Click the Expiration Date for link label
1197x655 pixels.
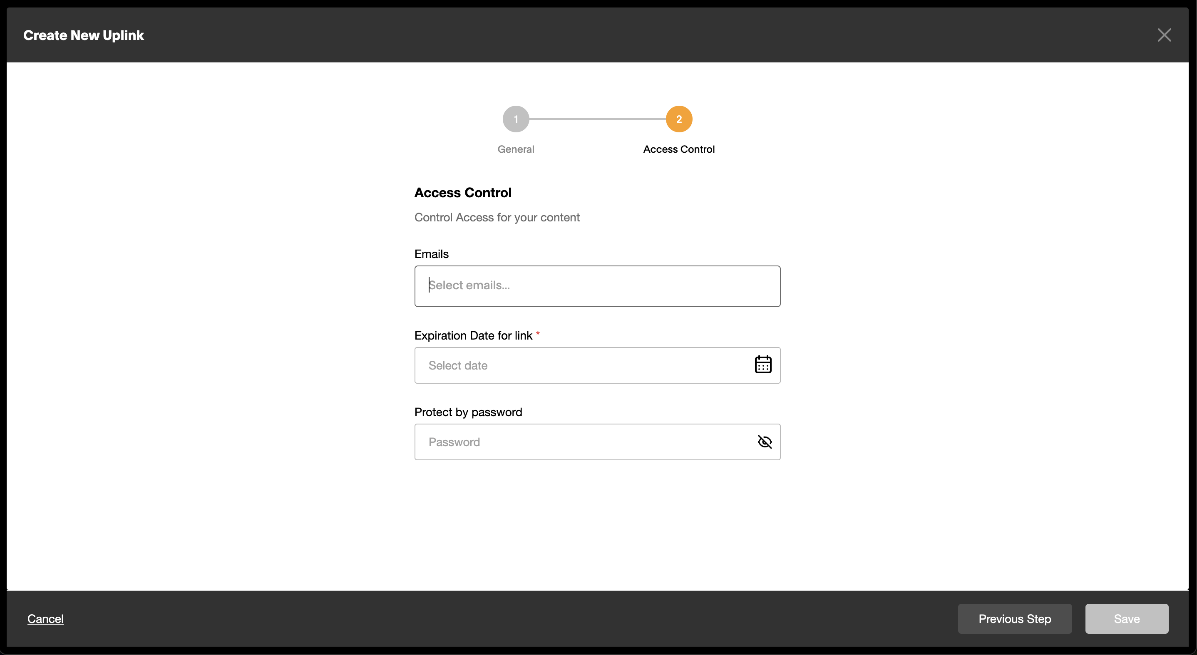pyautogui.click(x=473, y=335)
